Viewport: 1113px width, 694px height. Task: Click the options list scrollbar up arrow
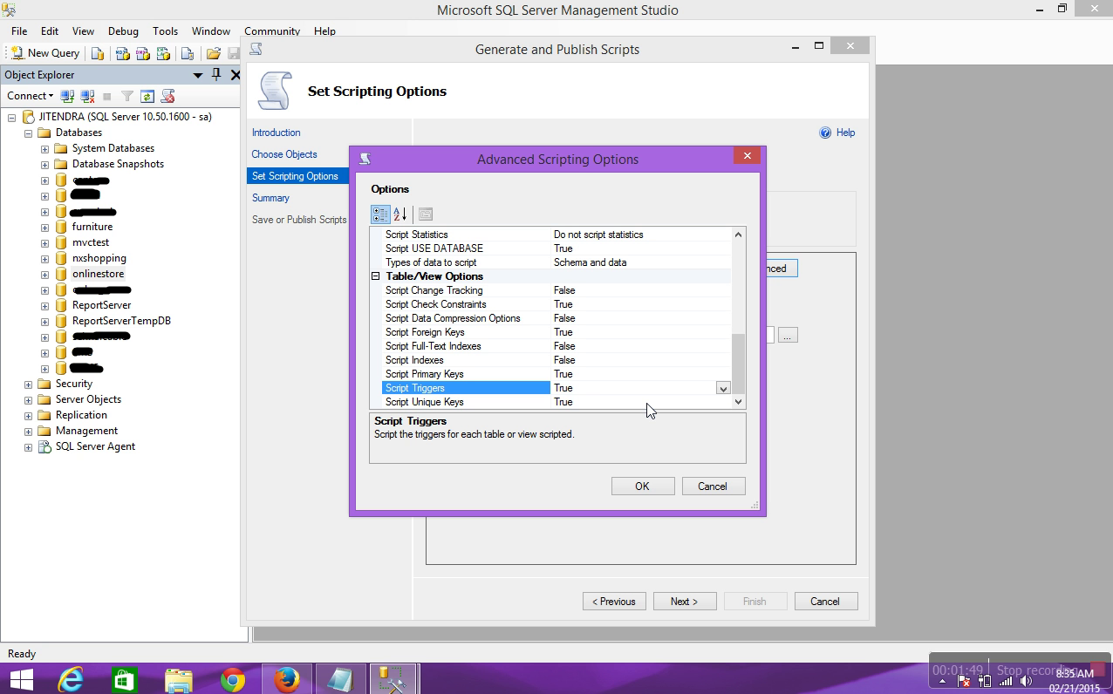click(739, 235)
